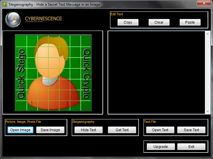Viewport: 213px width, 159px height.
Task: Open an image with Open Image button
Action: [x=20, y=130]
